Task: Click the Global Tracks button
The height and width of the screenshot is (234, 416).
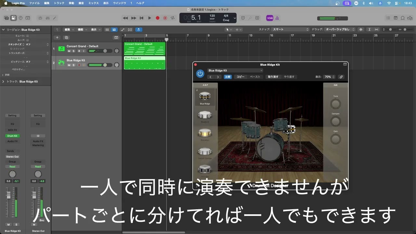Action: [116, 38]
